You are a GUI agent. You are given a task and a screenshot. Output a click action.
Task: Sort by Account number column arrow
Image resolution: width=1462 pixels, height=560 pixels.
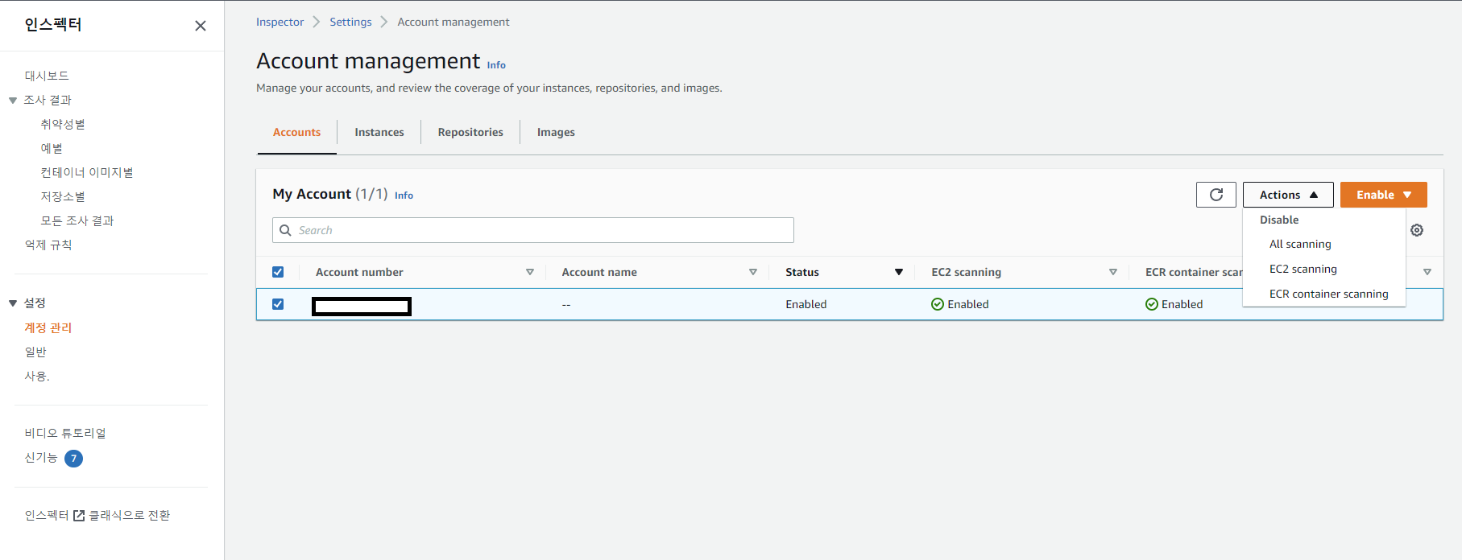pyautogui.click(x=530, y=272)
